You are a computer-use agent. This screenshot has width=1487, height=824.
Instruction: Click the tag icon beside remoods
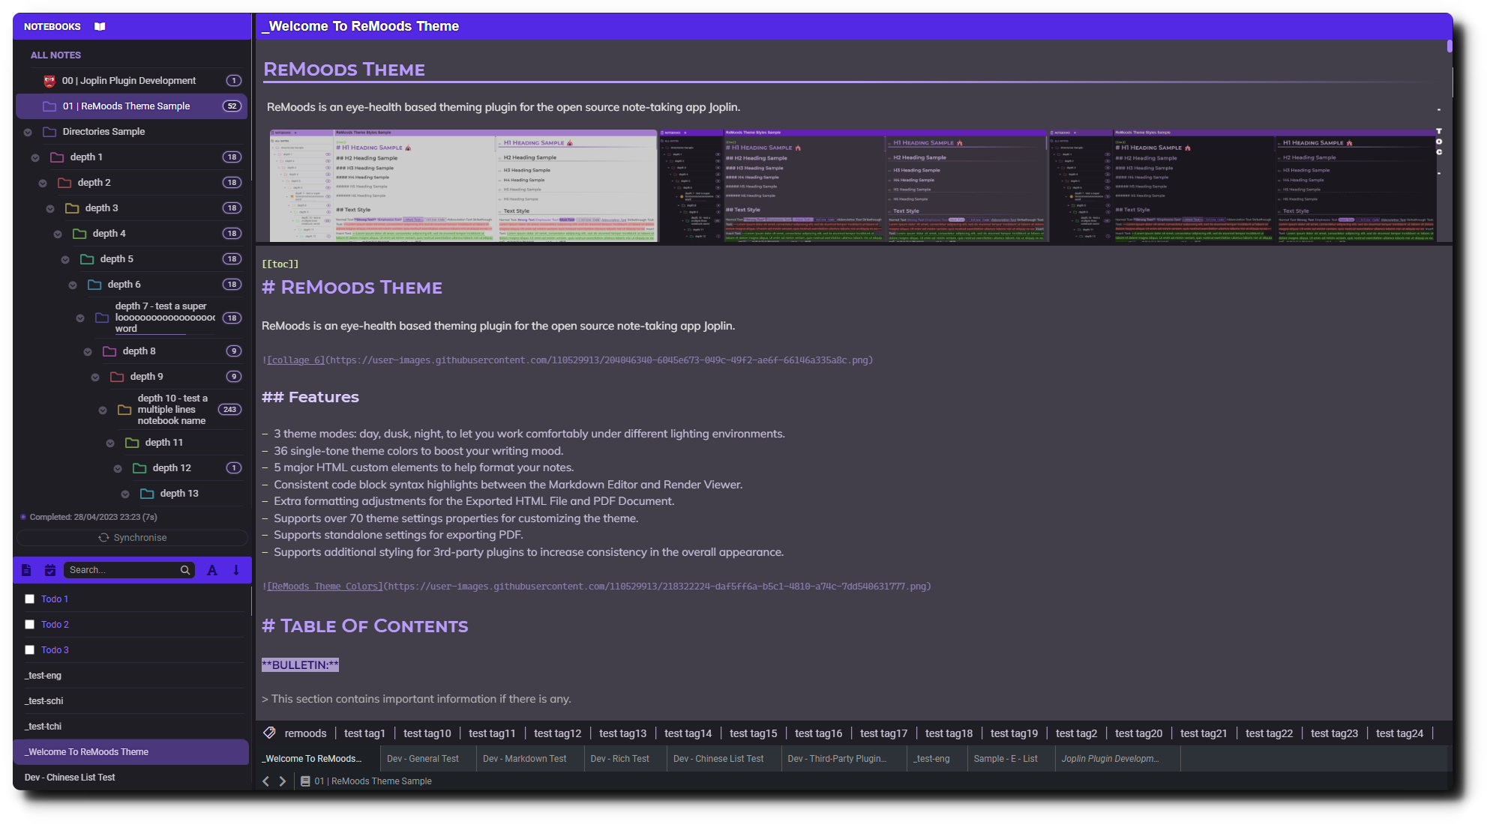click(270, 733)
